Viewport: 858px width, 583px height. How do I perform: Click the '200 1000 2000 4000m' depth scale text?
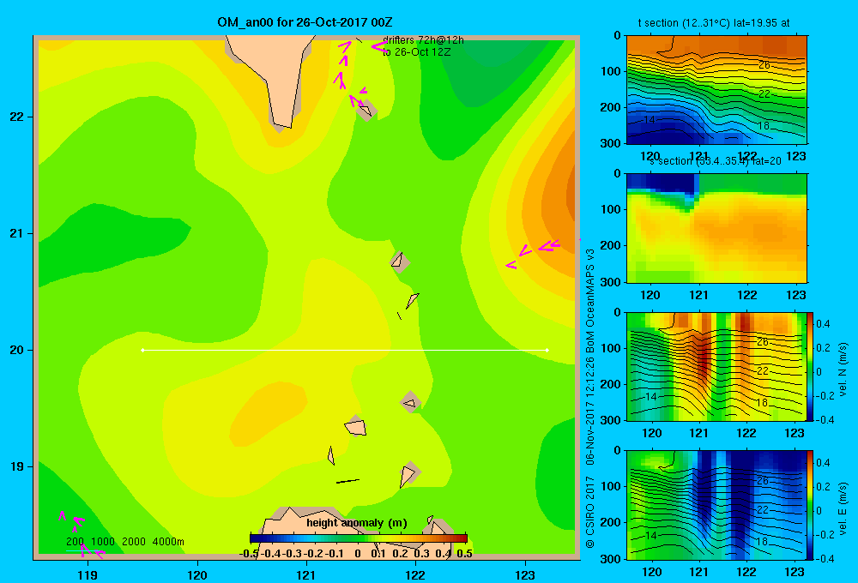pyautogui.click(x=125, y=542)
